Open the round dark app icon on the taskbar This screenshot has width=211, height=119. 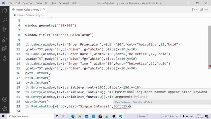click(114, 116)
